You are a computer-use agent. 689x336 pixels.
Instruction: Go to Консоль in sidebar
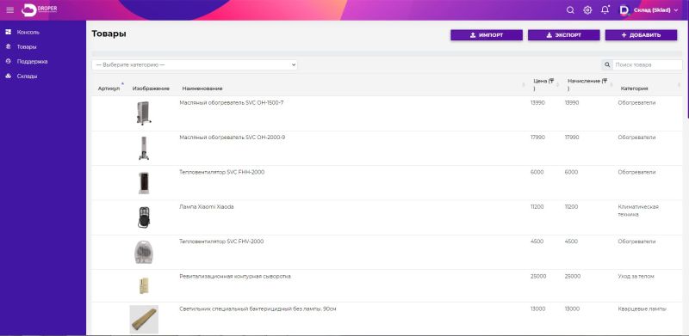pyautogui.click(x=28, y=32)
